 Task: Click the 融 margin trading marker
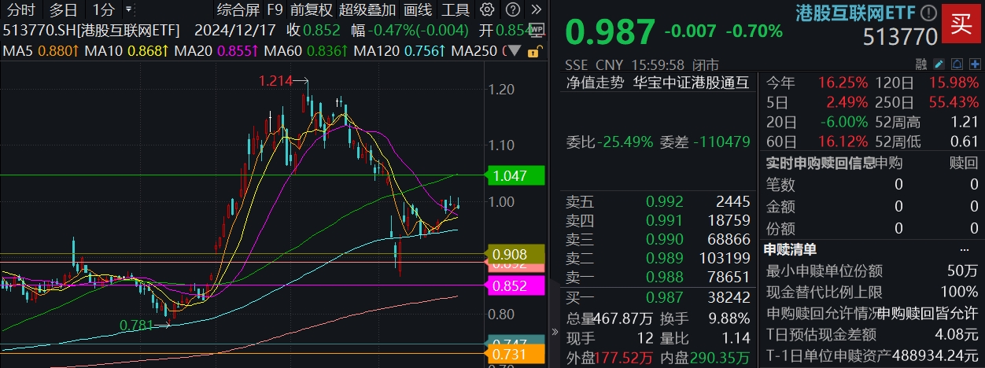click(921, 64)
